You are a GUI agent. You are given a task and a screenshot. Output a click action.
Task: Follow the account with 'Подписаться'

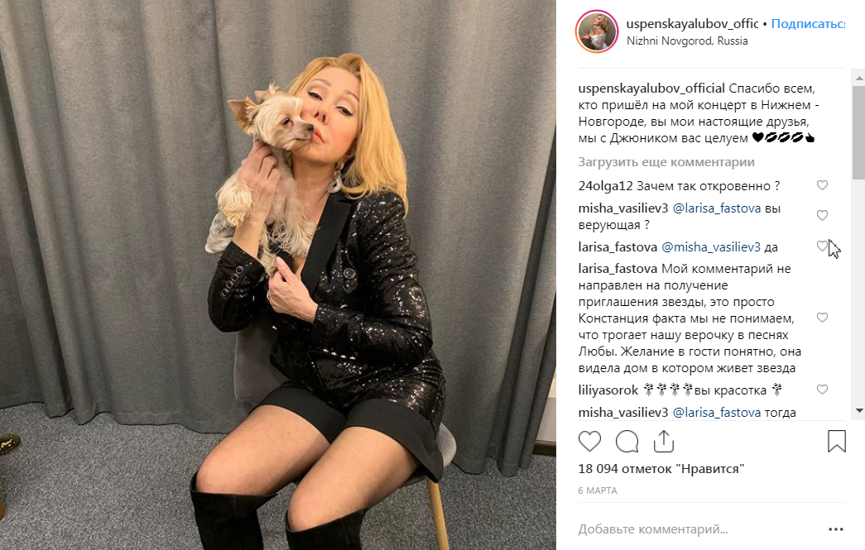808,24
